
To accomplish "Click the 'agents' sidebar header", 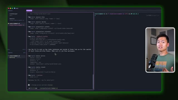I will (10, 52).
